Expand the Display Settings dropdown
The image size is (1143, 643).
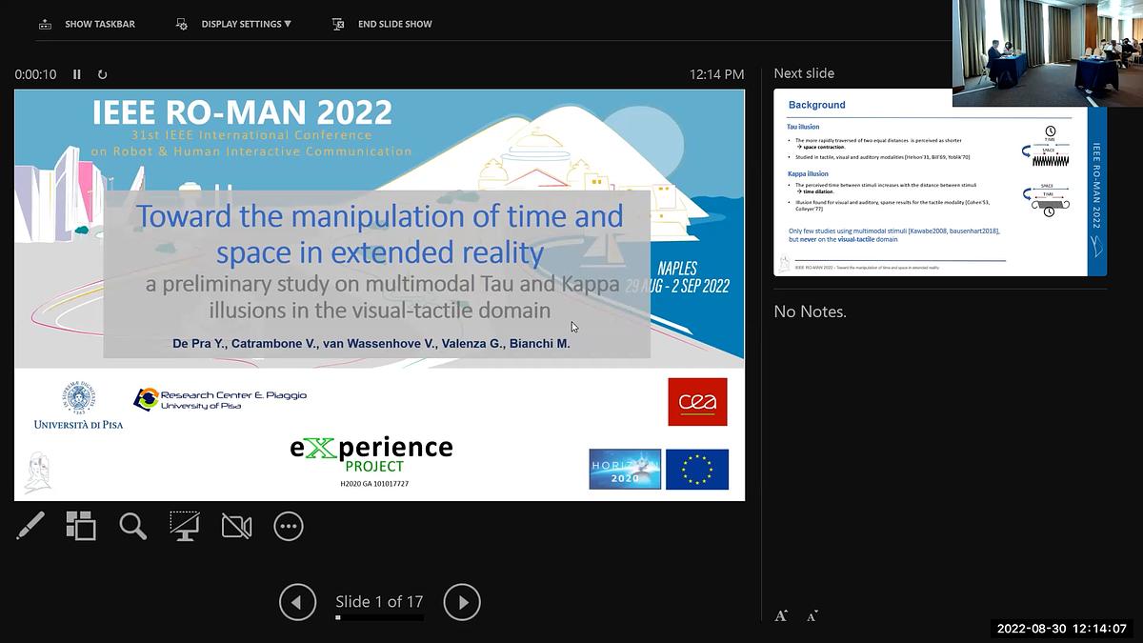tap(234, 24)
